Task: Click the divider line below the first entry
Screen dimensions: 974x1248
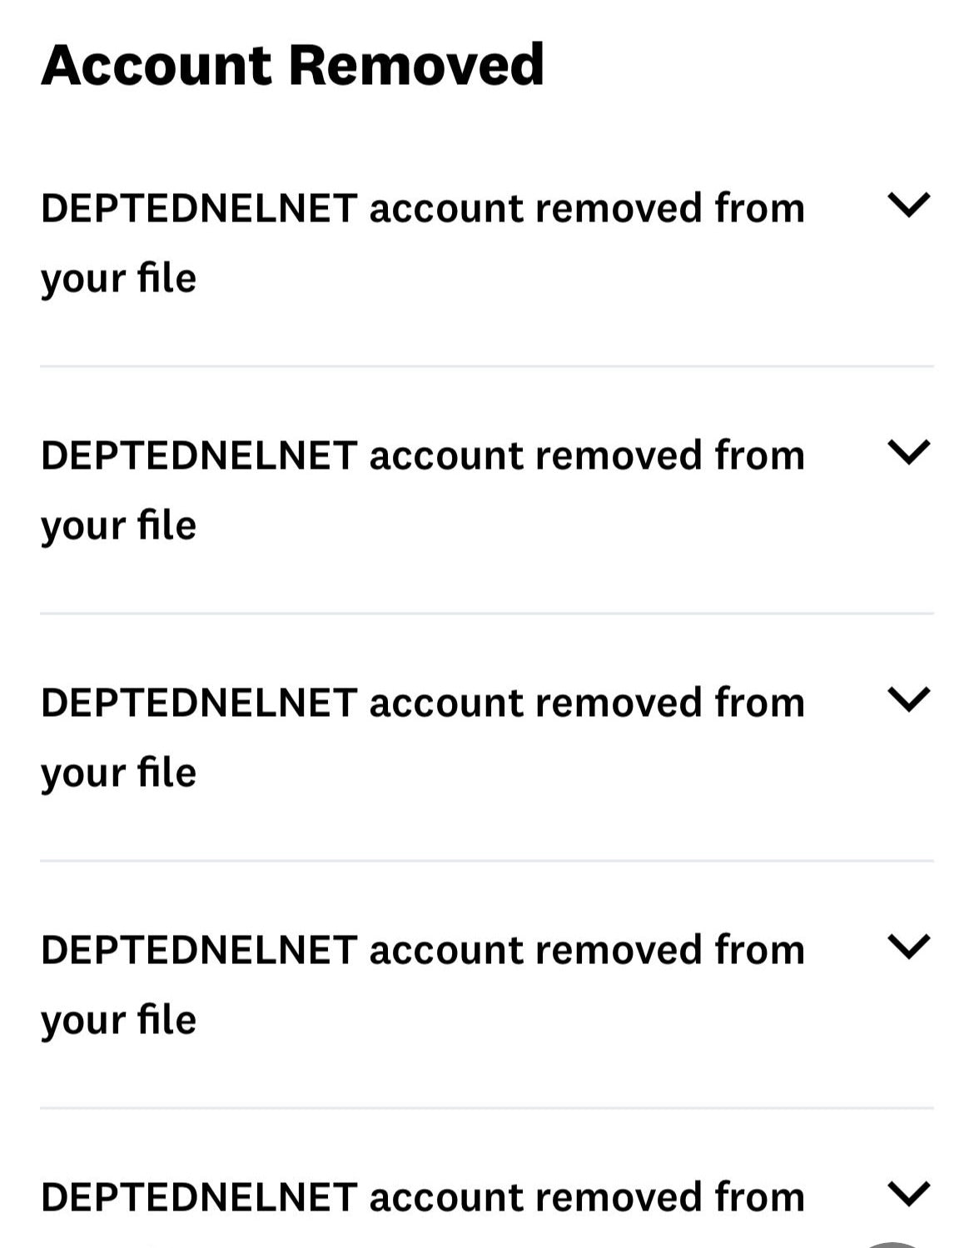Action: (487, 366)
